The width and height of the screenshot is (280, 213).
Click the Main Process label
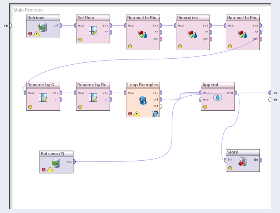[x=28, y=10]
